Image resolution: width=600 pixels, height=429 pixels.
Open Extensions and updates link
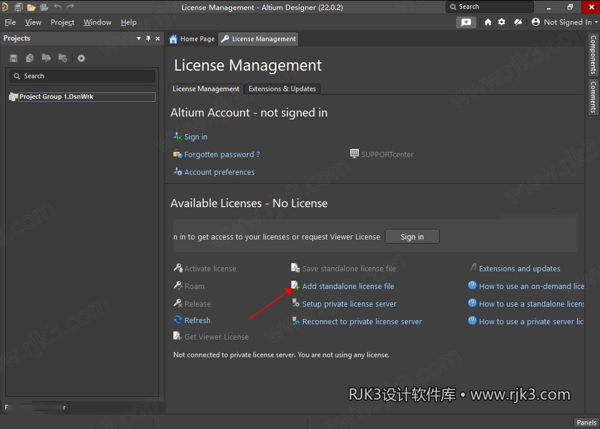[520, 268]
